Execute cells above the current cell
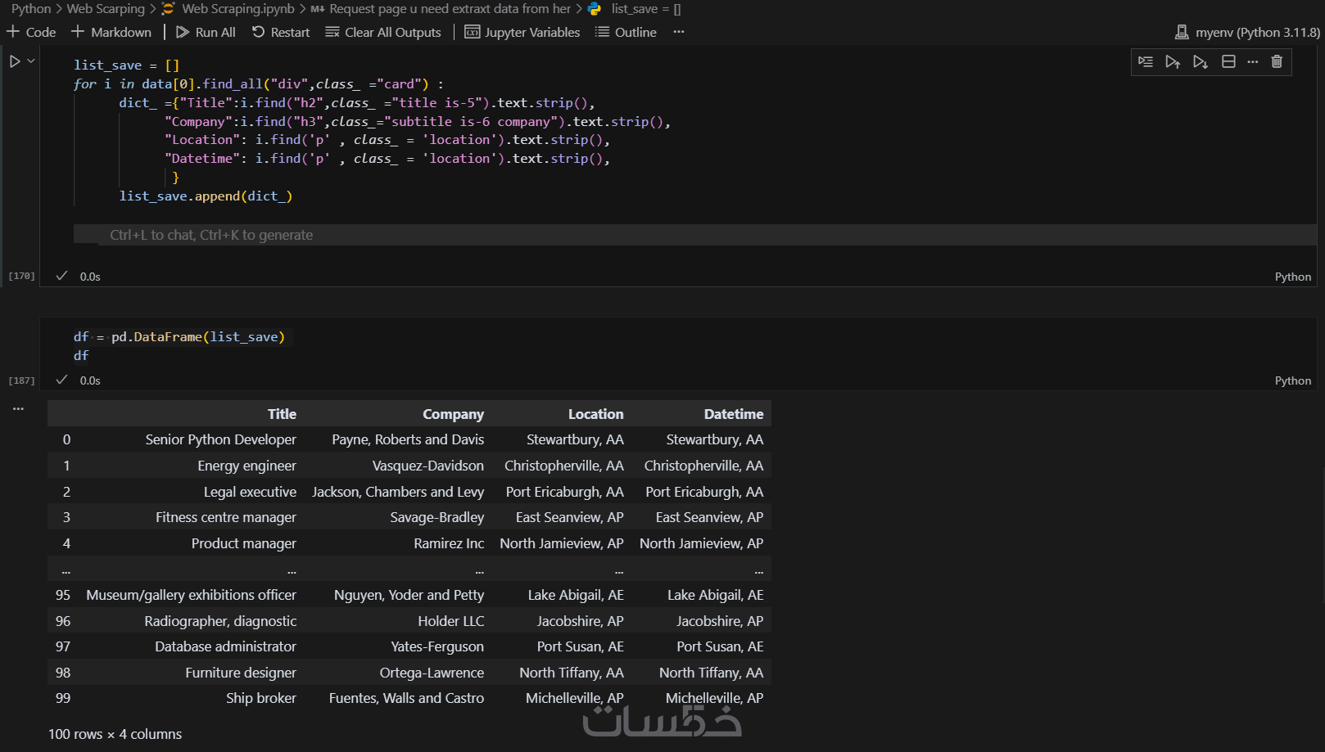Image resolution: width=1325 pixels, height=752 pixels. [1173, 62]
